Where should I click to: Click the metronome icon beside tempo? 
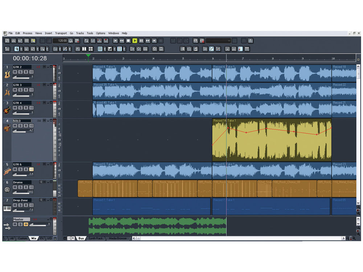point(71,41)
